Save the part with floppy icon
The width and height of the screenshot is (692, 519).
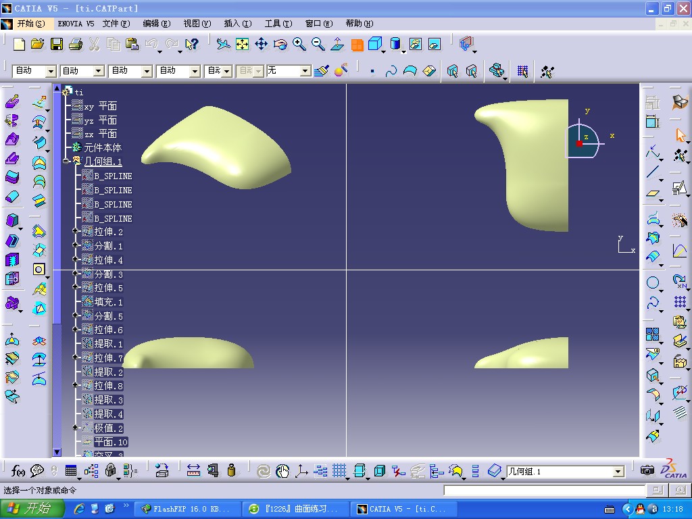[x=57, y=44]
